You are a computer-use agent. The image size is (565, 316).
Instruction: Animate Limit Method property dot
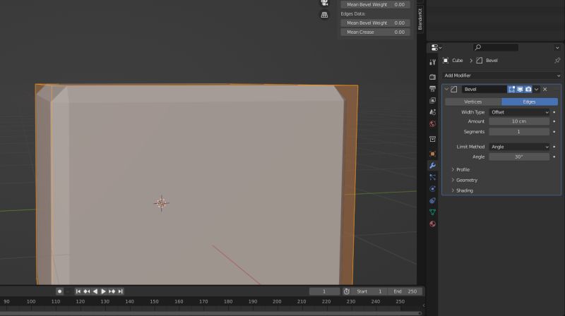(554, 147)
